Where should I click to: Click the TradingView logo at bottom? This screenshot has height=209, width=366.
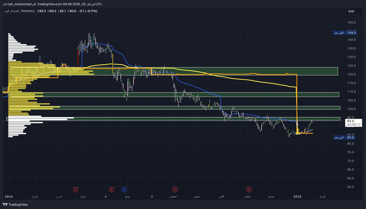pos(15,204)
